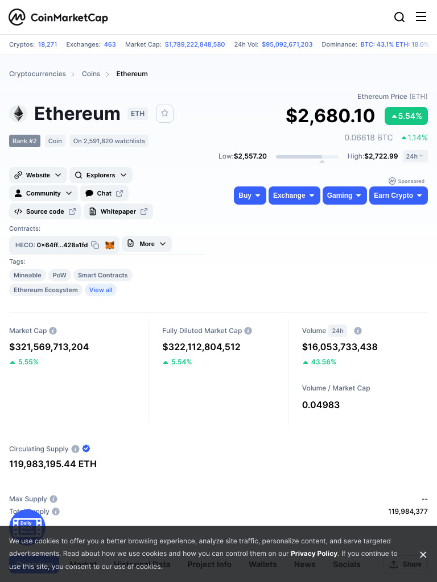437x582 pixels.
Task: Expand the Explorers dropdown
Action: (x=101, y=175)
